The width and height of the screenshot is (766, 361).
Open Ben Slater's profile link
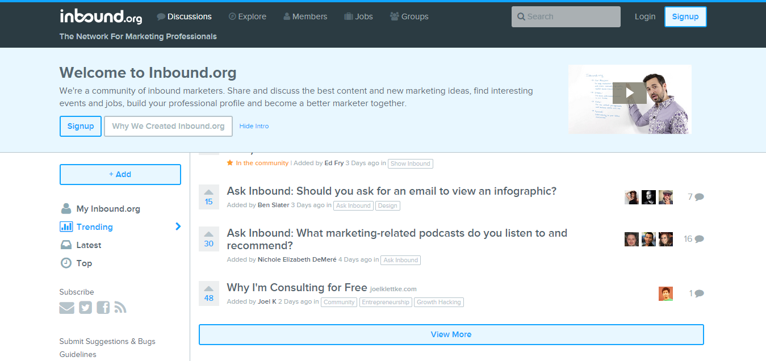click(x=274, y=205)
